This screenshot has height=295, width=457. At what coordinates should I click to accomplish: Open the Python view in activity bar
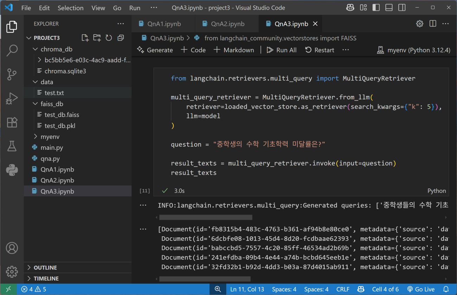tap(12, 170)
